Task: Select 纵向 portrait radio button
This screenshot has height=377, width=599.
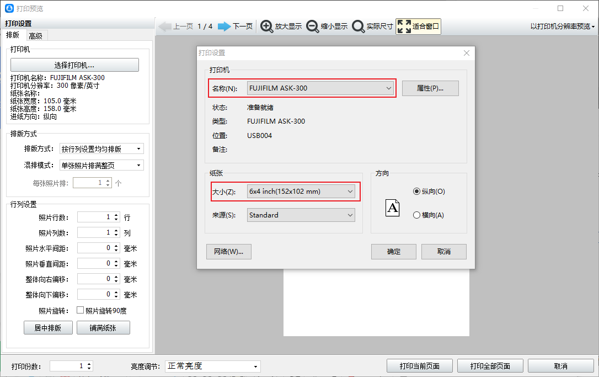Action: tap(417, 191)
